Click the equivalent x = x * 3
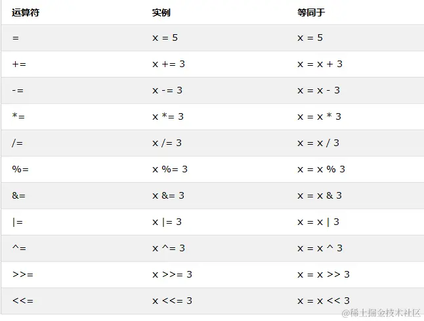The image size is (424, 321). (320, 116)
